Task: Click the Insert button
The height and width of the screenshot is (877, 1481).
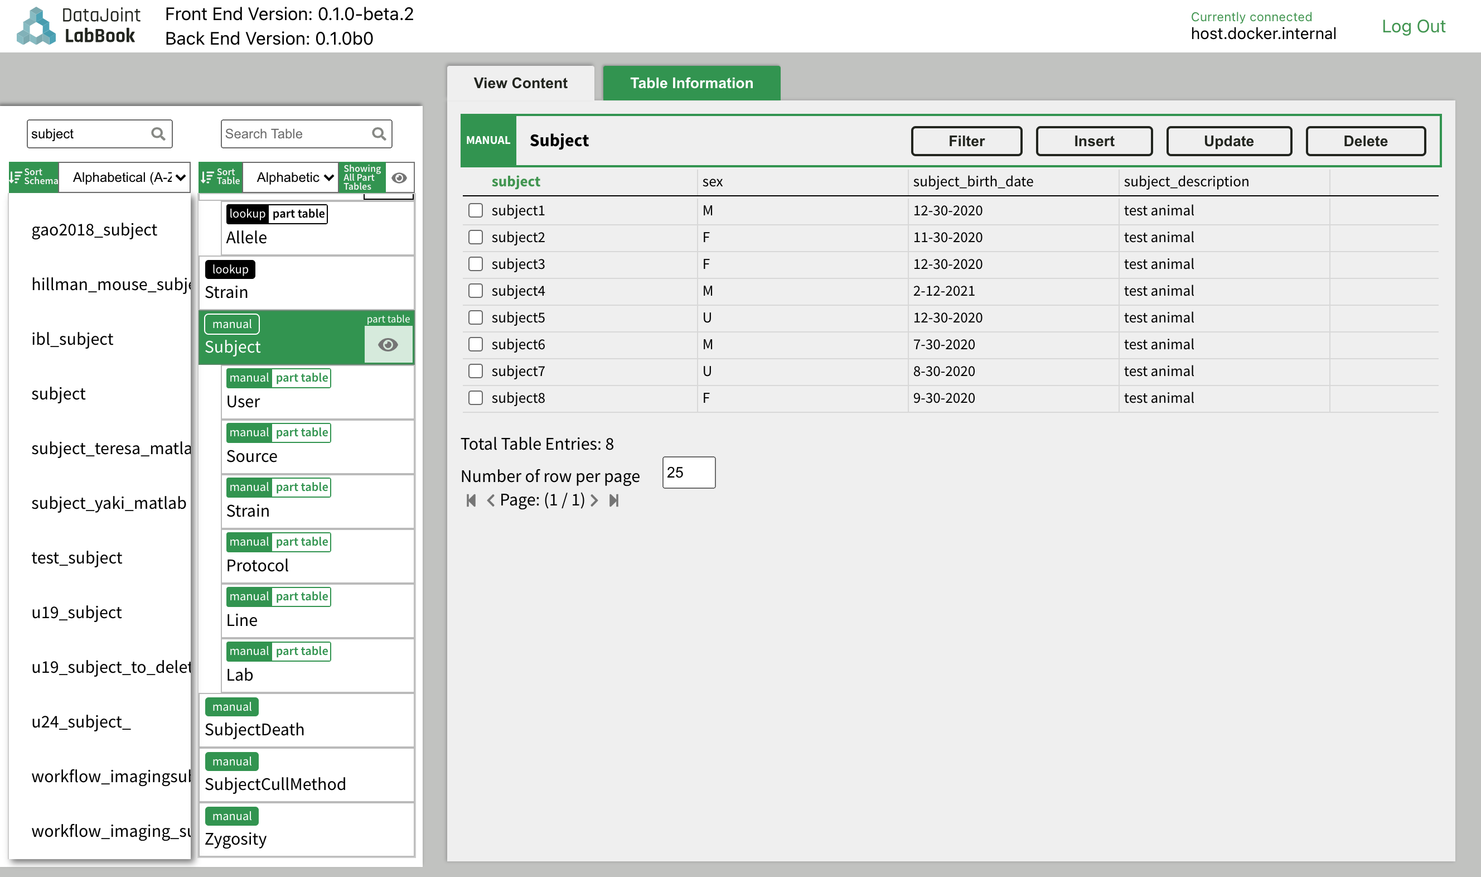Action: [x=1093, y=141]
